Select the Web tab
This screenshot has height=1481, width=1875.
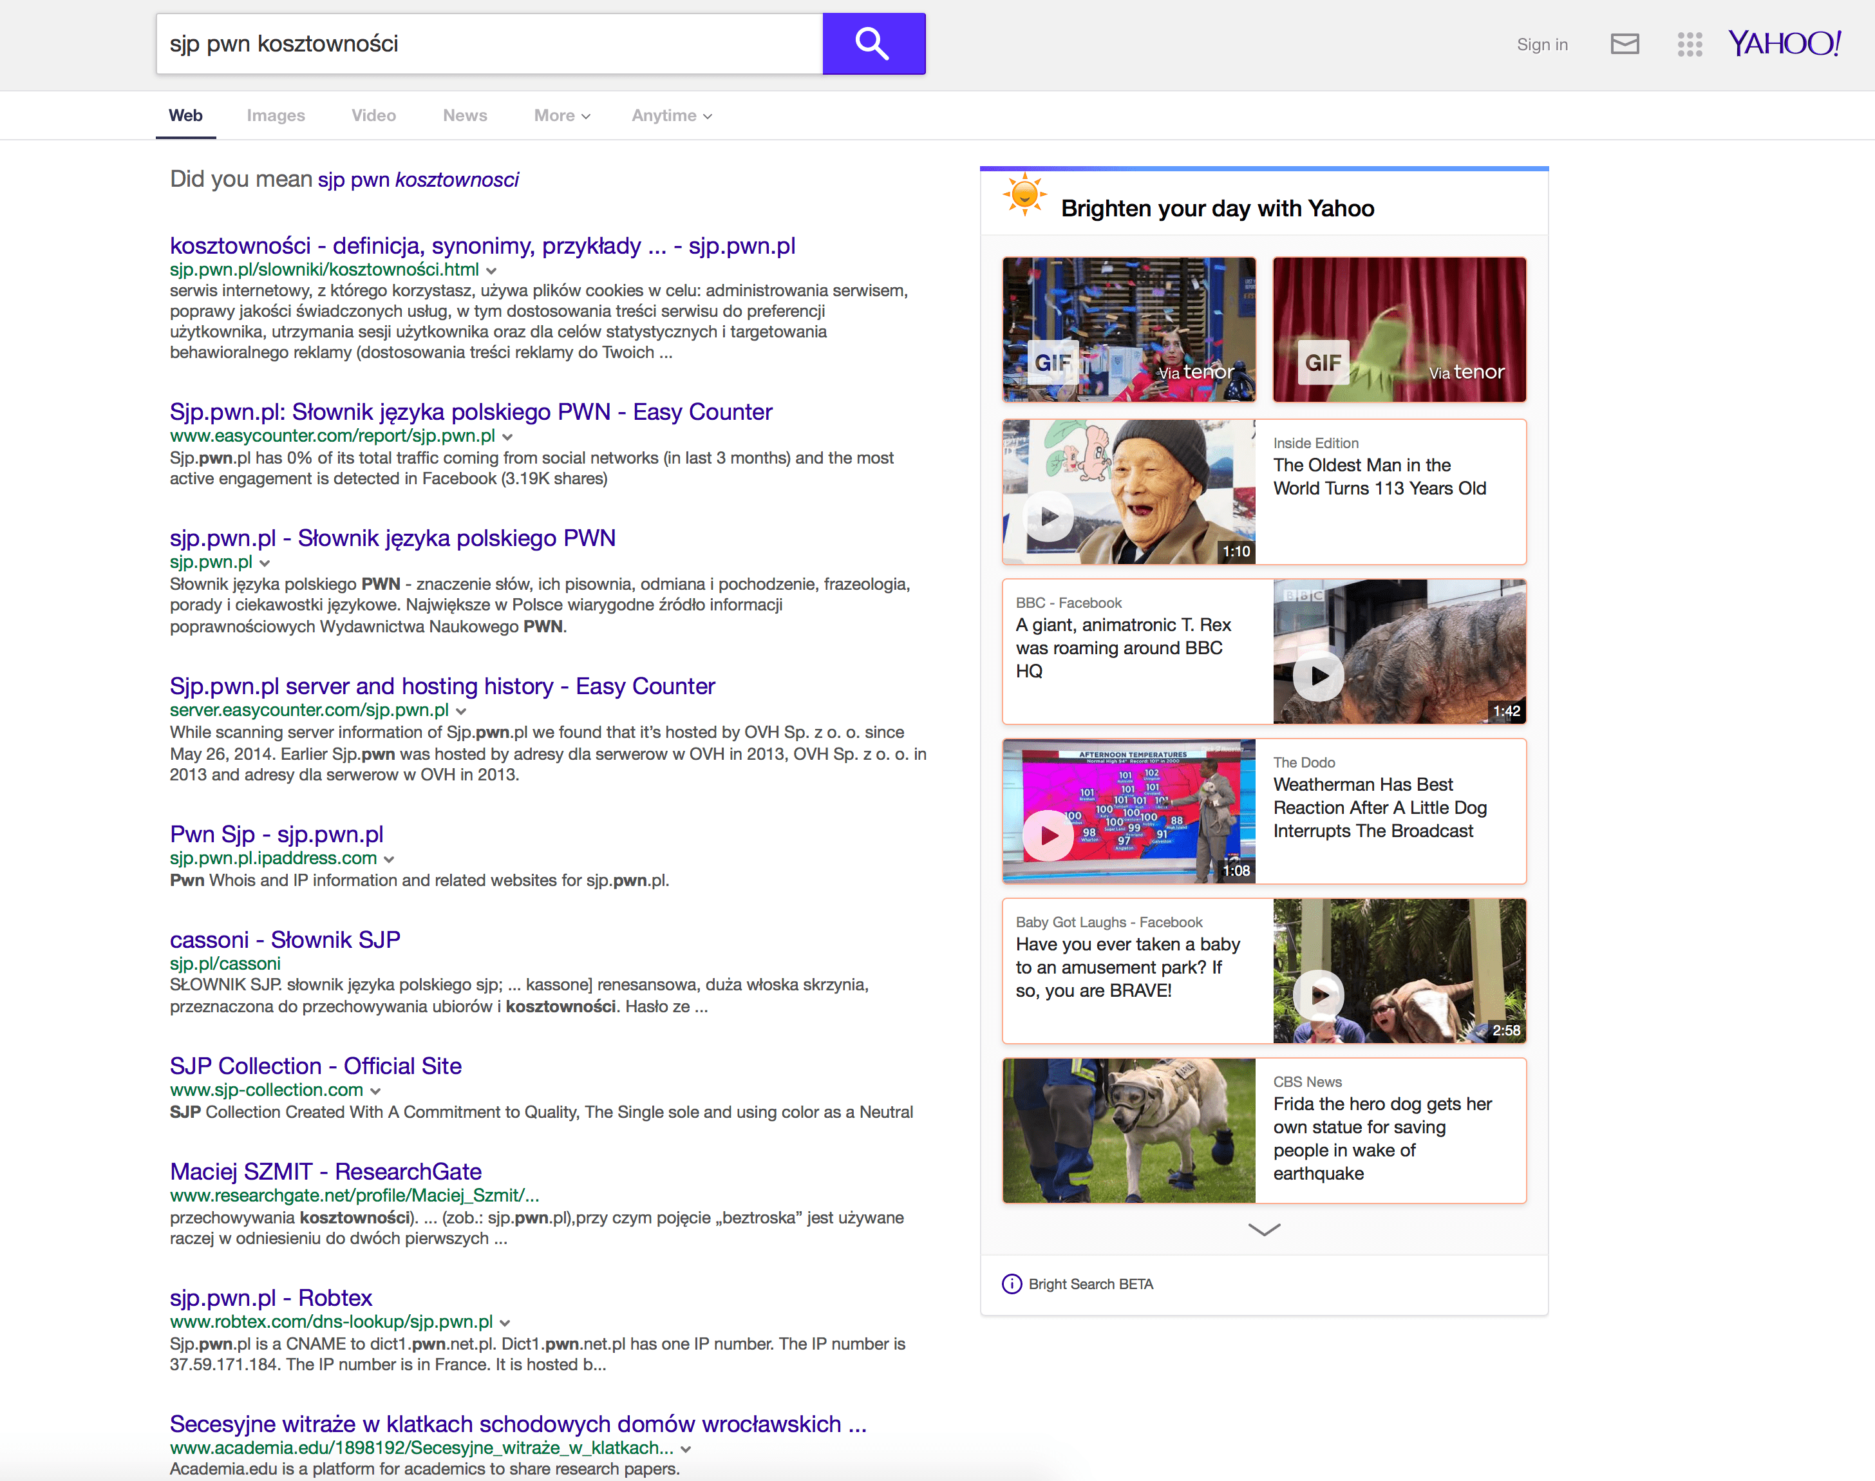[185, 115]
